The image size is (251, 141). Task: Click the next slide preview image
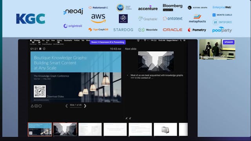[x=156, y=61]
